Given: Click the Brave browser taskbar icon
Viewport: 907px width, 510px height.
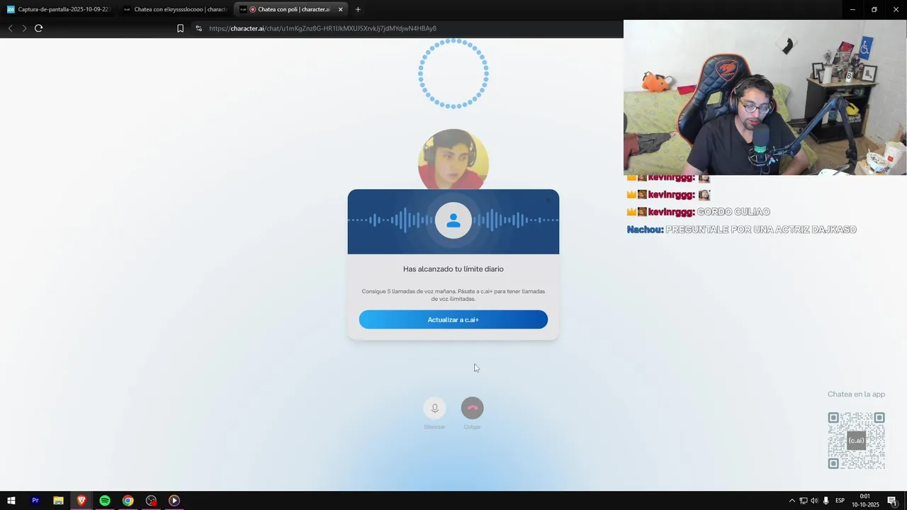Looking at the screenshot, I should [x=81, y=501].
